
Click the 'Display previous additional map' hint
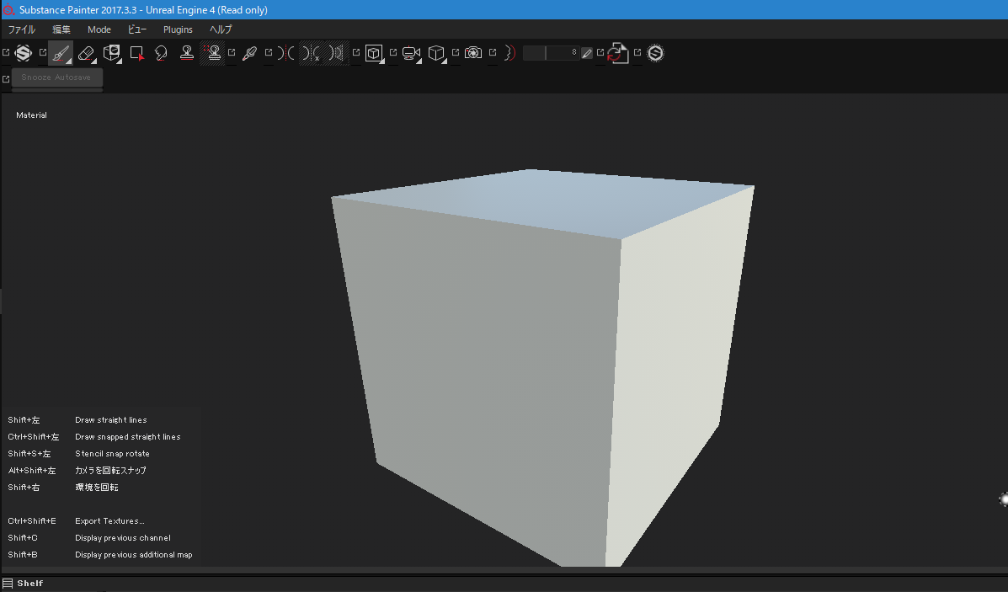[x=134, y=554]
